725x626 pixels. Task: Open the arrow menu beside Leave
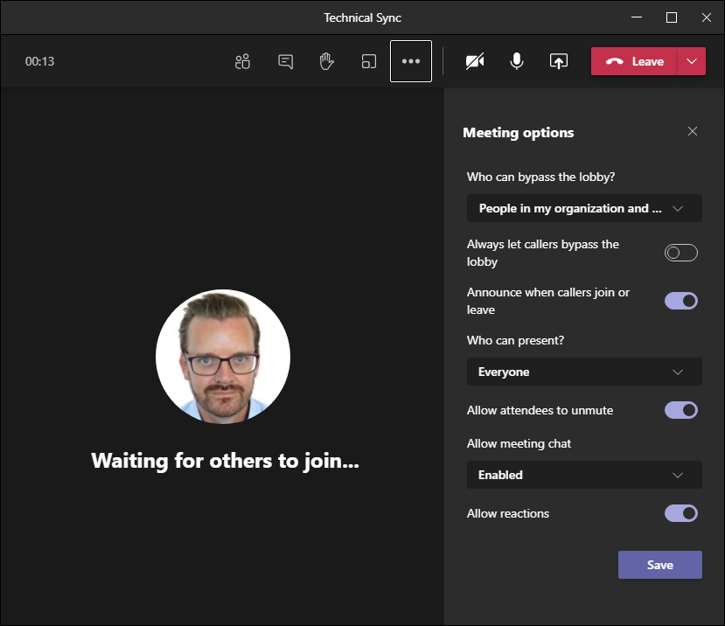(692, 61)
